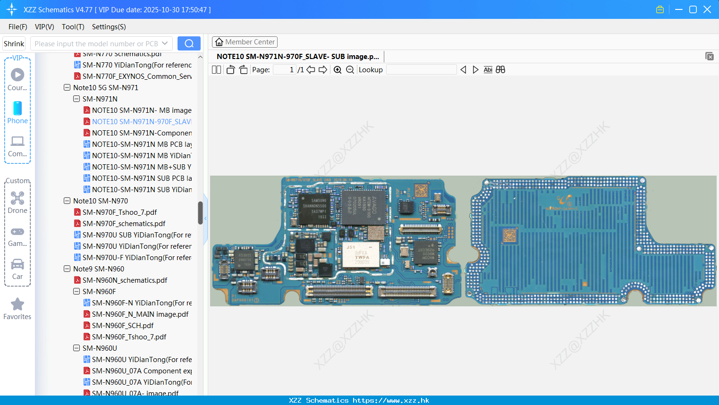Open the Game console category
The width and height of the screenshot is (719, 405).
click(x=17, y=236)
